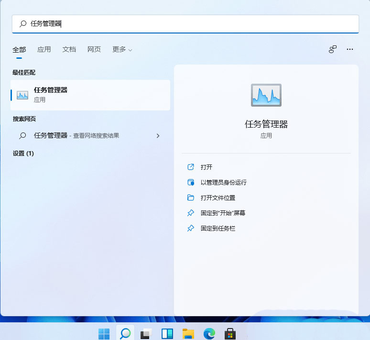Click the small Task Manager icon in results
This screenshot has height=340, width=370.
tap(22, 95)
